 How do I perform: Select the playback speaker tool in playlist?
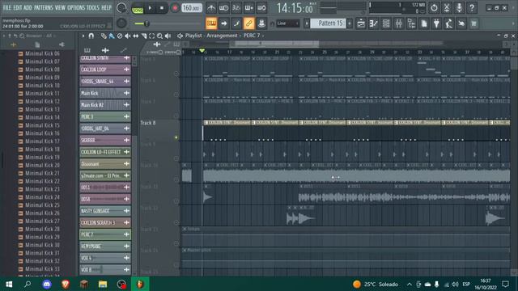click(168, 36)
